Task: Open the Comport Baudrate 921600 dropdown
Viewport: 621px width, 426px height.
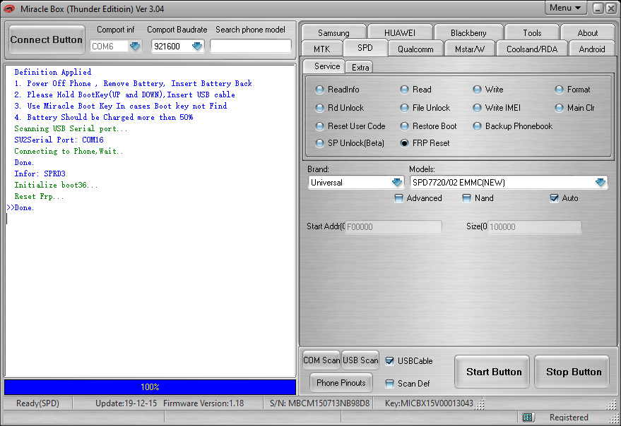Action: (197, 47)
